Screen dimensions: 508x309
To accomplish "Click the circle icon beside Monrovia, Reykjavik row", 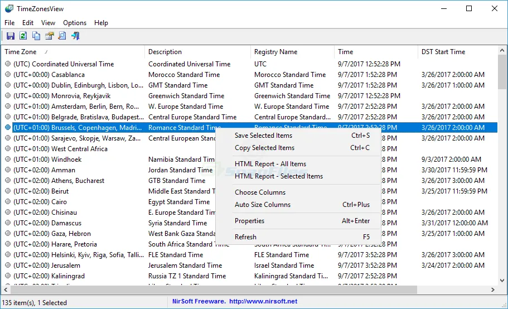I will [8, 95].
